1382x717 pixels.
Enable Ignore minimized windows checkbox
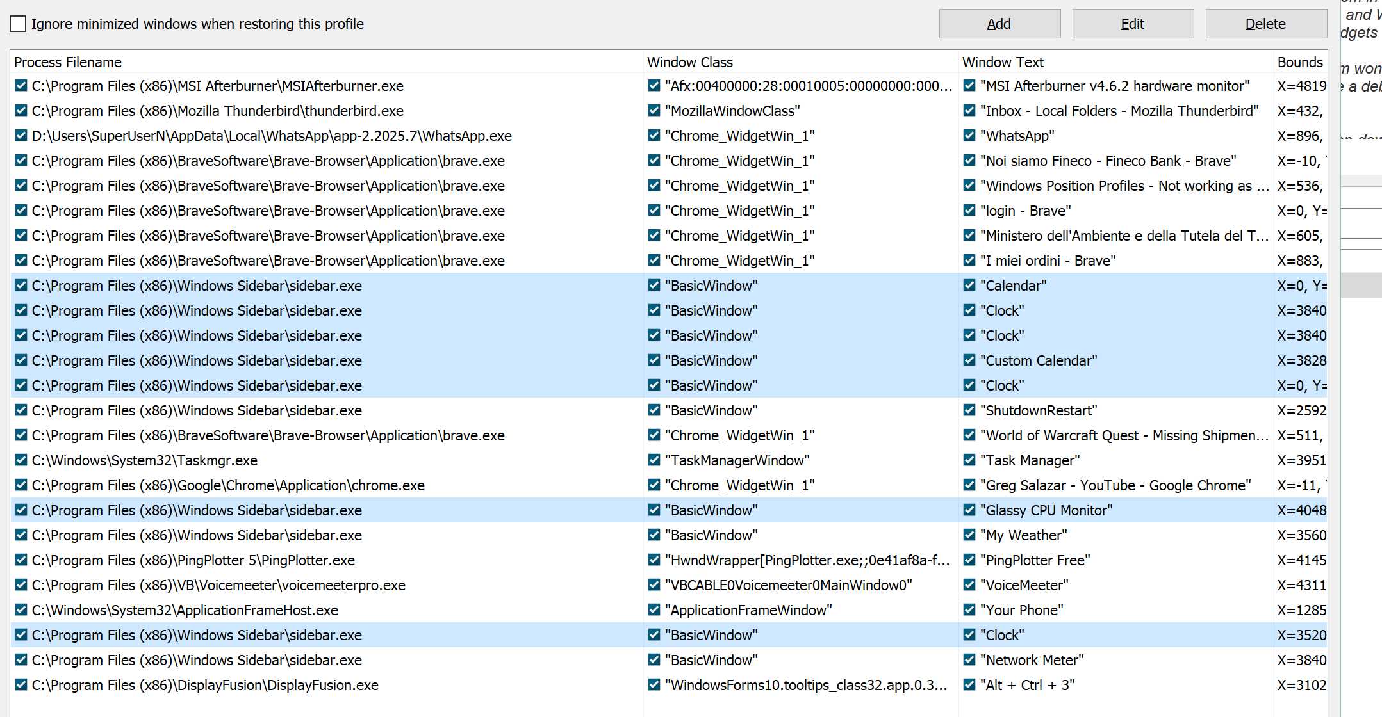(x=18, y=24)
